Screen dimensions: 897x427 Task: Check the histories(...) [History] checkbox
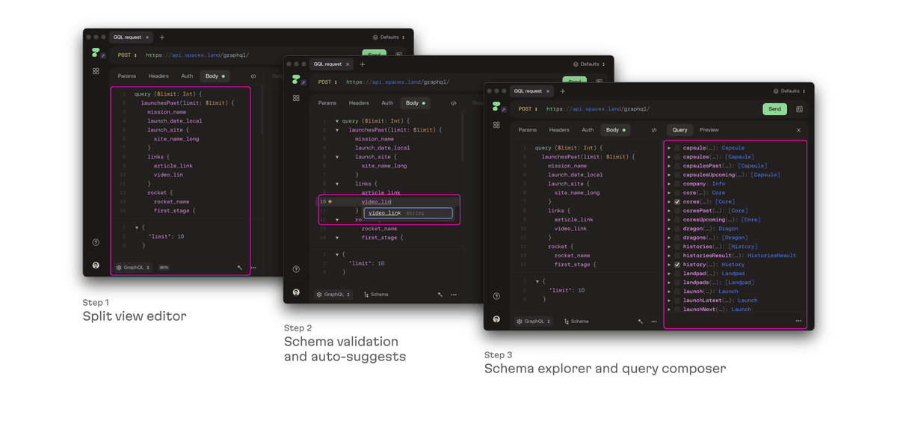click(677, 247)
